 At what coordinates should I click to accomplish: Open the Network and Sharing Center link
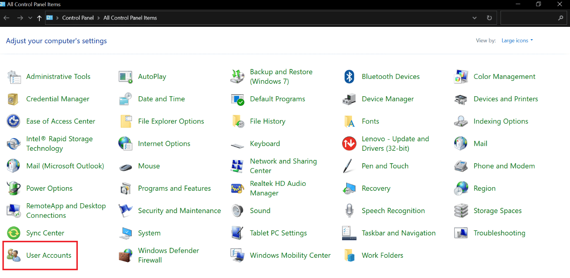[283, 166]
